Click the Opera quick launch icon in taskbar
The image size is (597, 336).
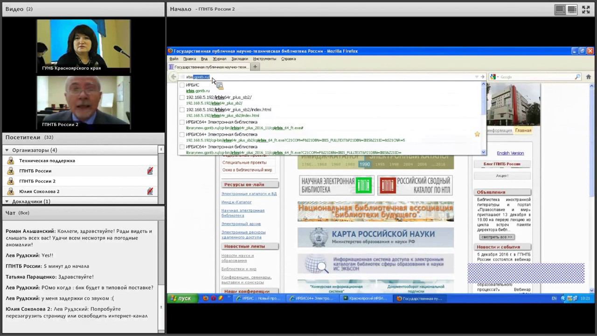coord(213,298)
